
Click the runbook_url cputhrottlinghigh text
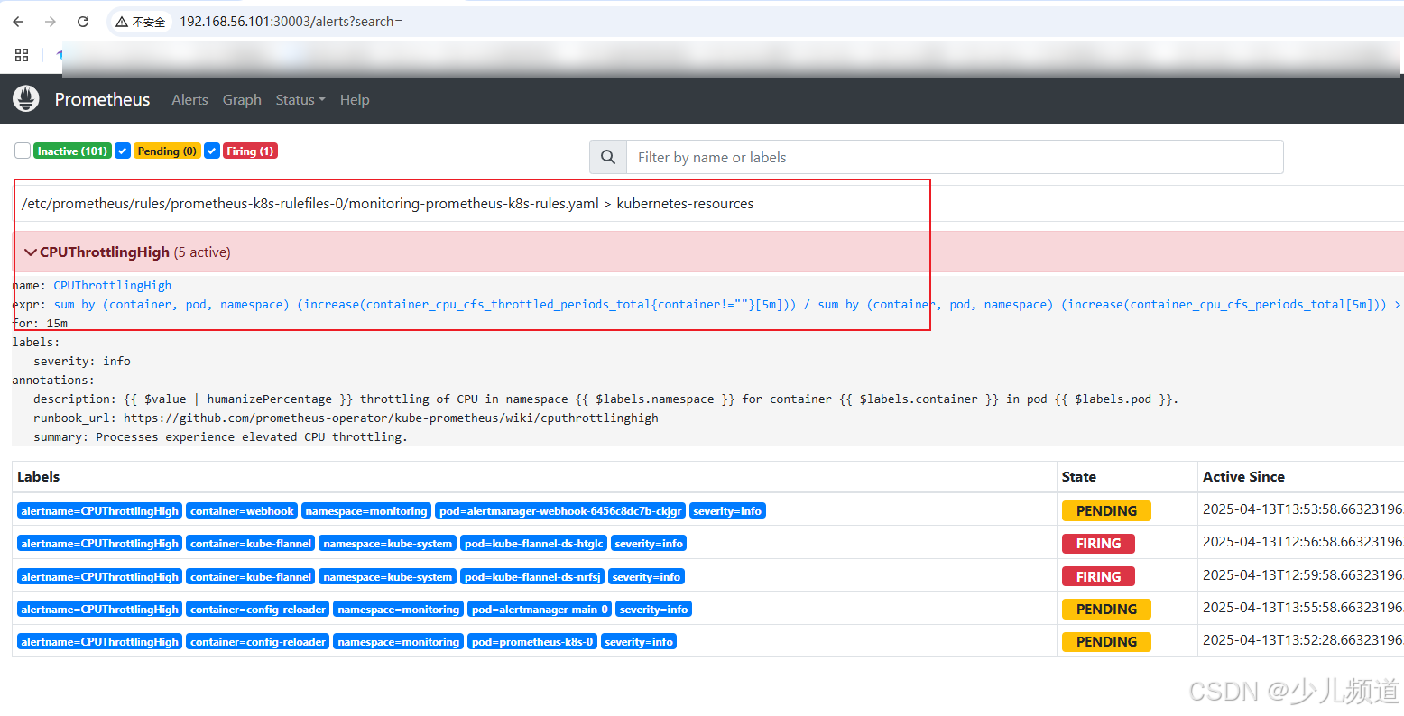[346, 418]
